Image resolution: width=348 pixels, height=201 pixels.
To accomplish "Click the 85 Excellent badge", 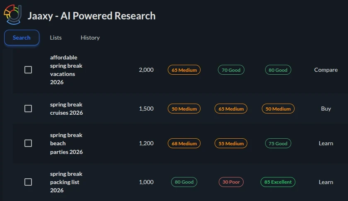I will click(278, 182).
